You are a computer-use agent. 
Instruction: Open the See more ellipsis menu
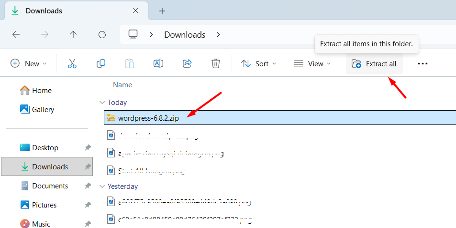[x=423, y=63]
